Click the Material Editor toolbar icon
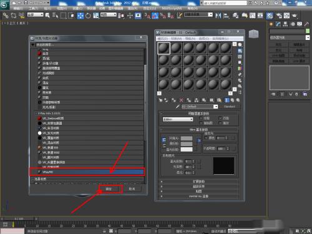Viewport: 312px width, 234px height. [270, 16]
